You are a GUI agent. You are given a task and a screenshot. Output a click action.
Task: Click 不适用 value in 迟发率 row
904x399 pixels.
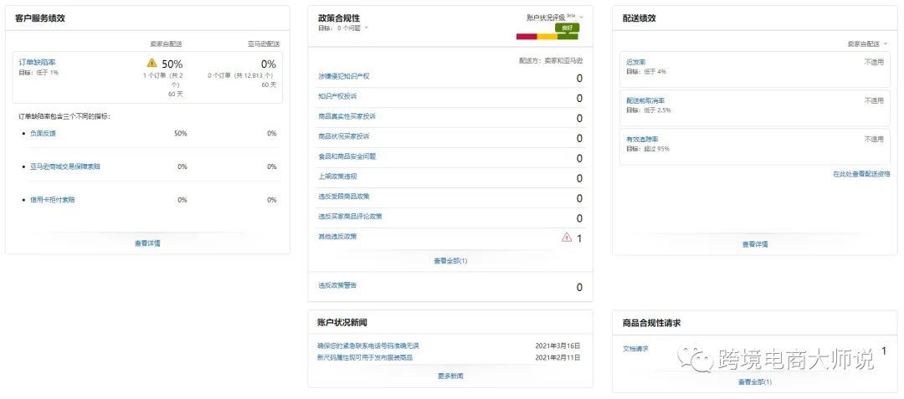tap(873, 62)
